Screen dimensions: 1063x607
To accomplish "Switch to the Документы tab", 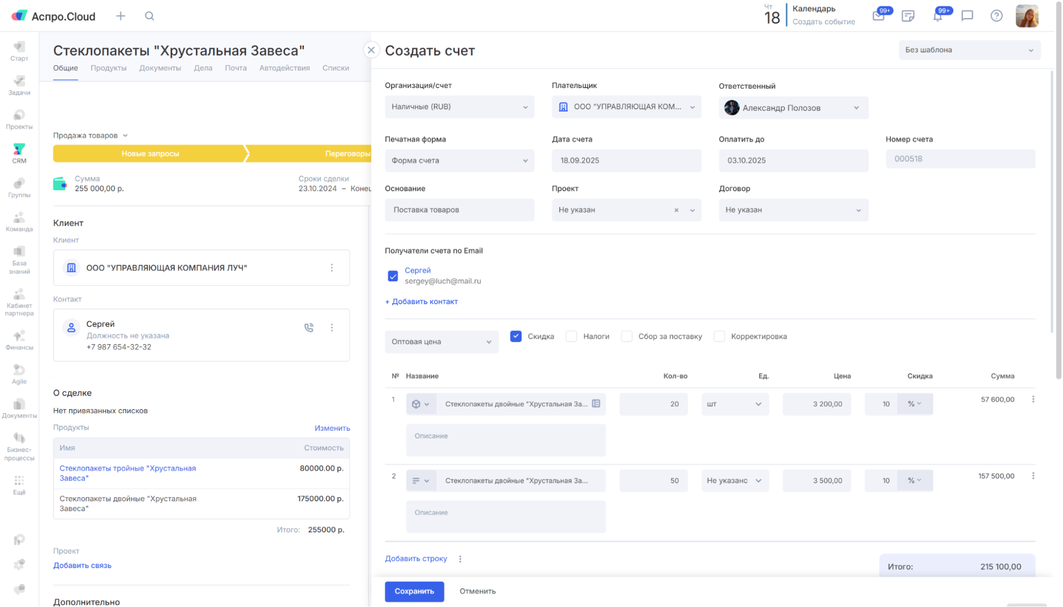I will [x=160, y=68].
